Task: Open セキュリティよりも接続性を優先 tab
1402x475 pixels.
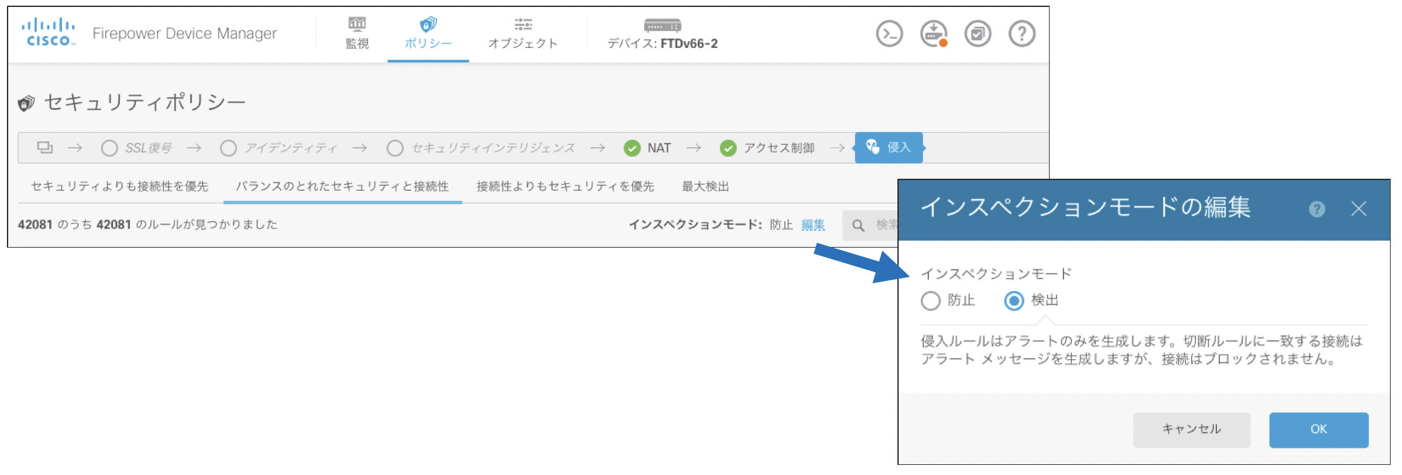Action: (119, 186)
